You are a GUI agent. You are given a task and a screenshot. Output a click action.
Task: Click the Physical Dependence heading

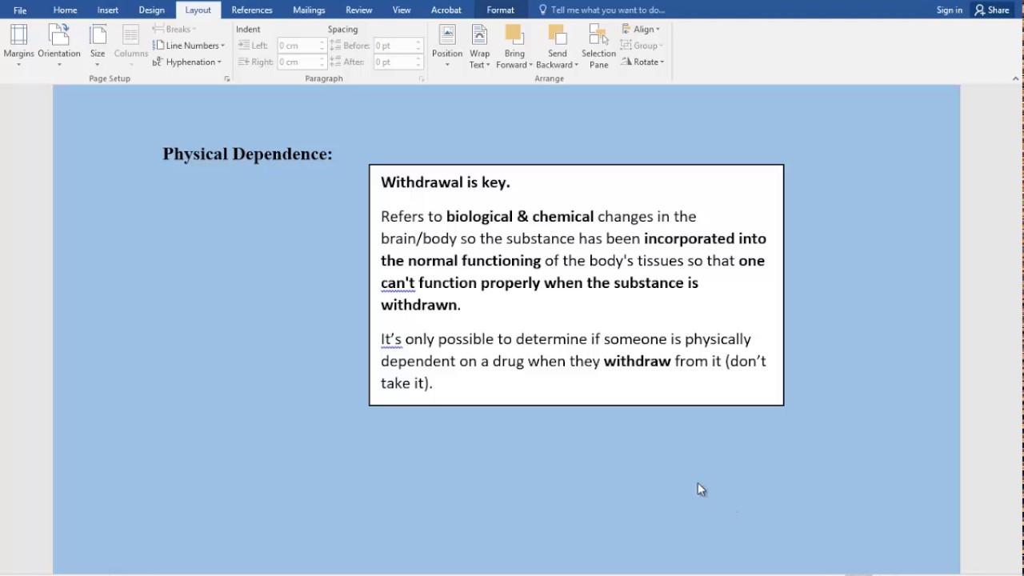[248, 154]
